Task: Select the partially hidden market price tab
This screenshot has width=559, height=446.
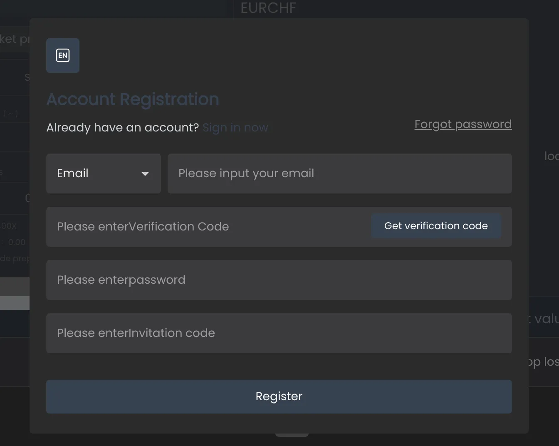Action: [15, 39]
